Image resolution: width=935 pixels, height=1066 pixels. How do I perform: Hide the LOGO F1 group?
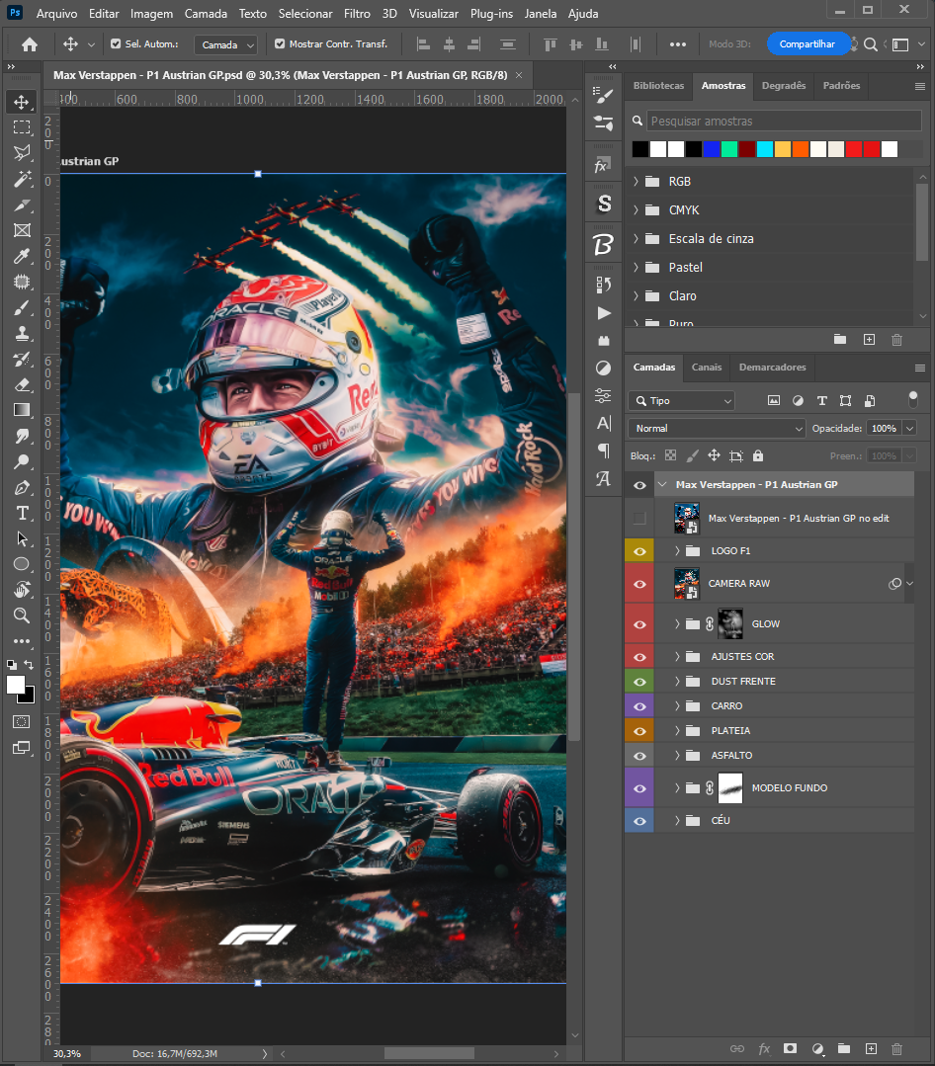[x=639, y=550]
